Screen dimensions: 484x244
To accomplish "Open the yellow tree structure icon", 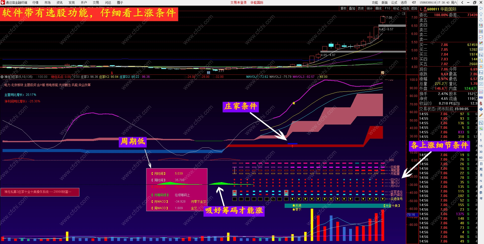I will [481, 61].
